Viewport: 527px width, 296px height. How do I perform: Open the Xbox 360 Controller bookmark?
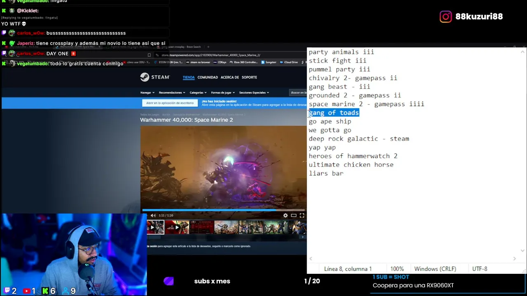244,62
